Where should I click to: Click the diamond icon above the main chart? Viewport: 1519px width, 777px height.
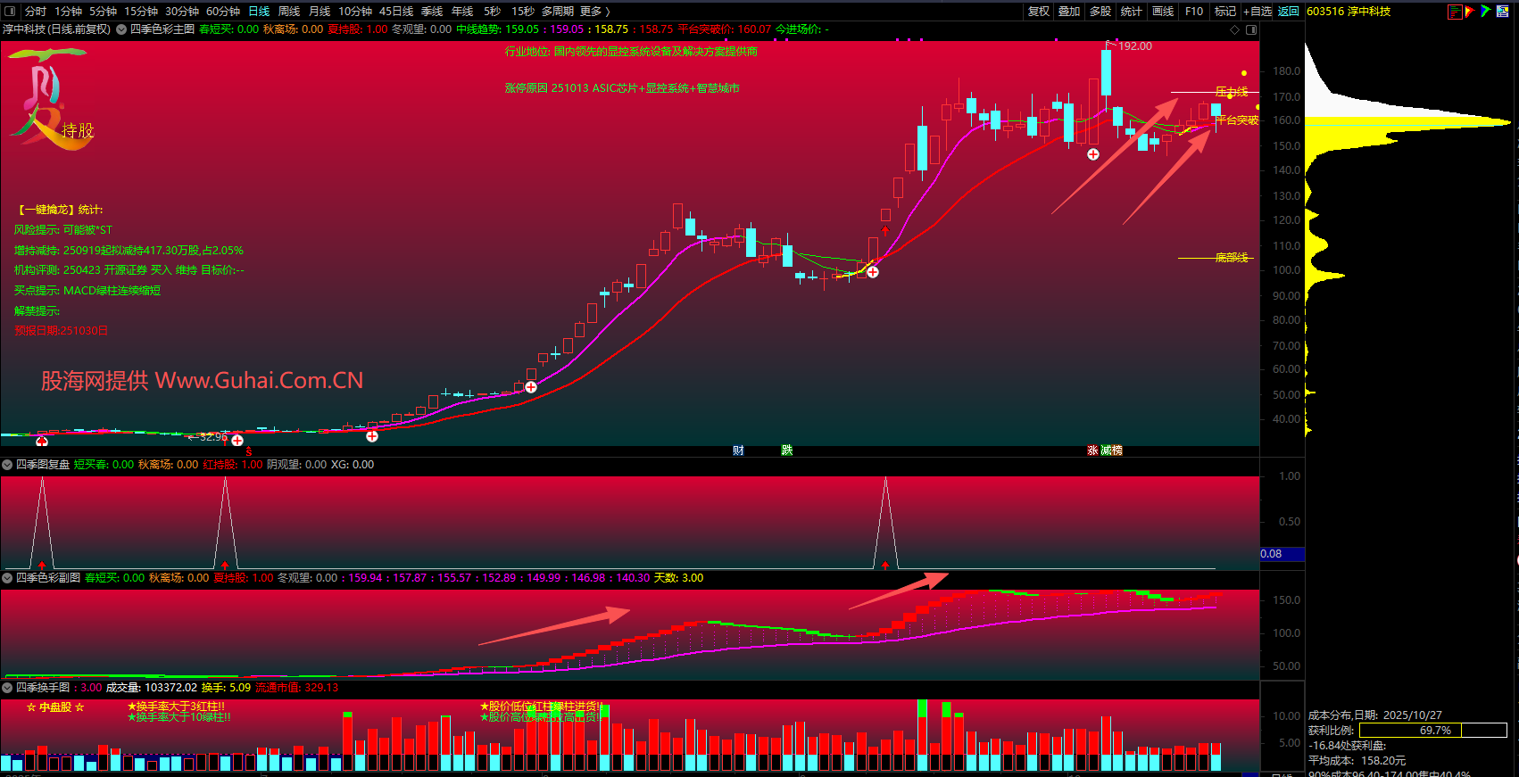coord(1235,29)
